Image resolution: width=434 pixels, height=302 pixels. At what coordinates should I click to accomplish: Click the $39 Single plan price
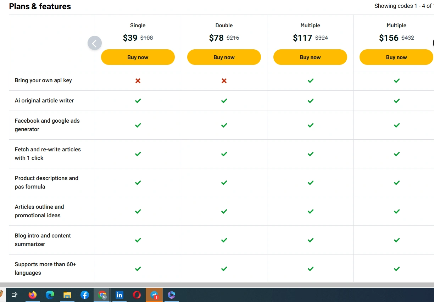click(130, 38)
